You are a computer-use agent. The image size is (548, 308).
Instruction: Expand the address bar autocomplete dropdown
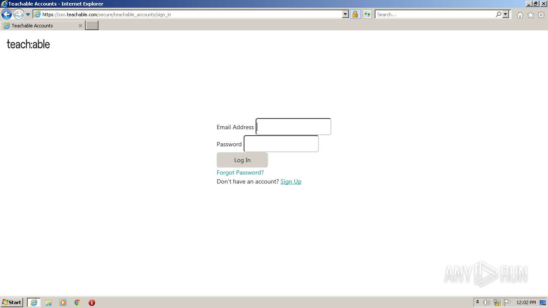345,14
